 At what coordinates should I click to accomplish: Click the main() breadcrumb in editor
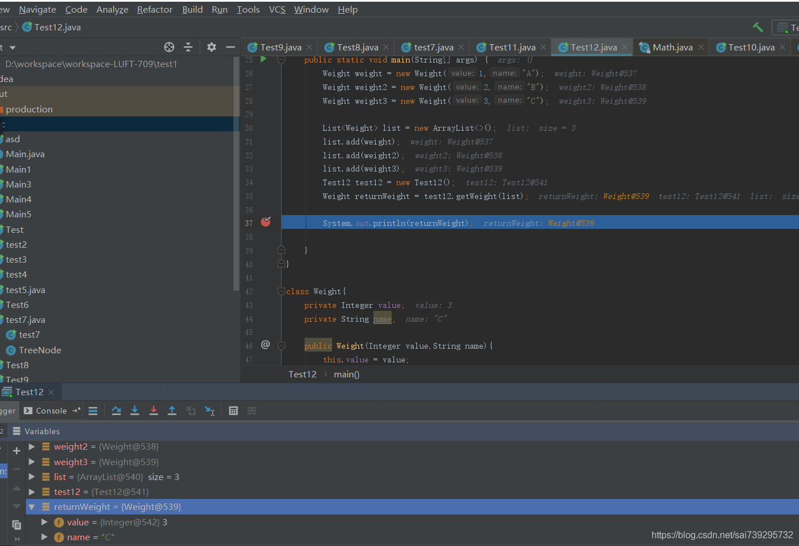(x=346, y=375)
